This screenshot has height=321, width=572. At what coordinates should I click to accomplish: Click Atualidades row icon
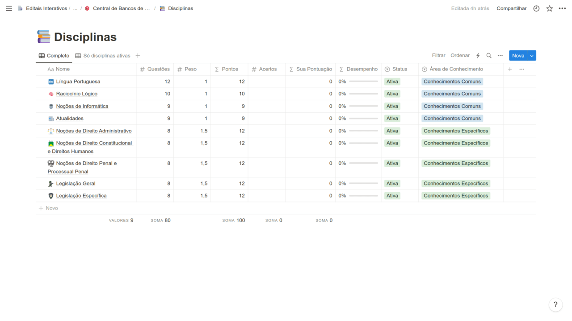[x=51, y=119]
